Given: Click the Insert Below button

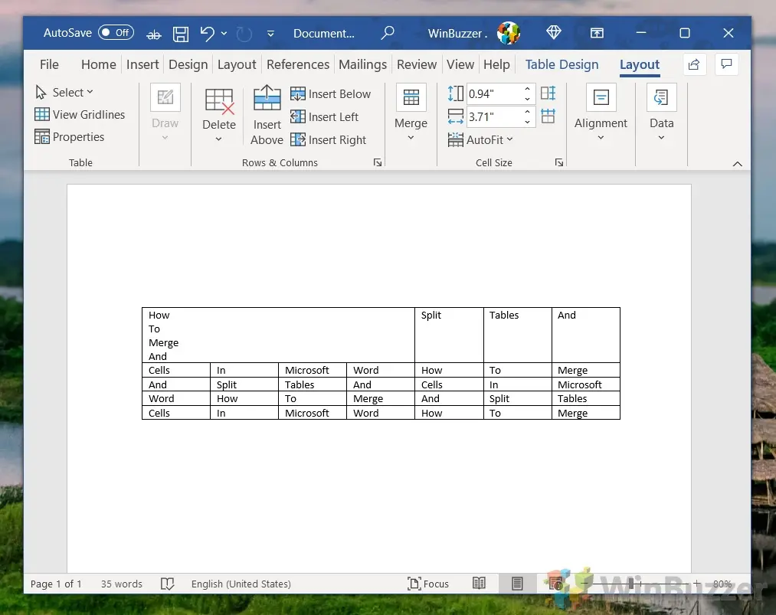Looking at the screenshot, I should (330, 93).
